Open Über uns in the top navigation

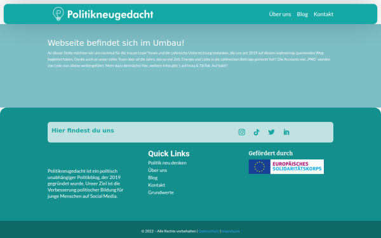tap(280, 14)
